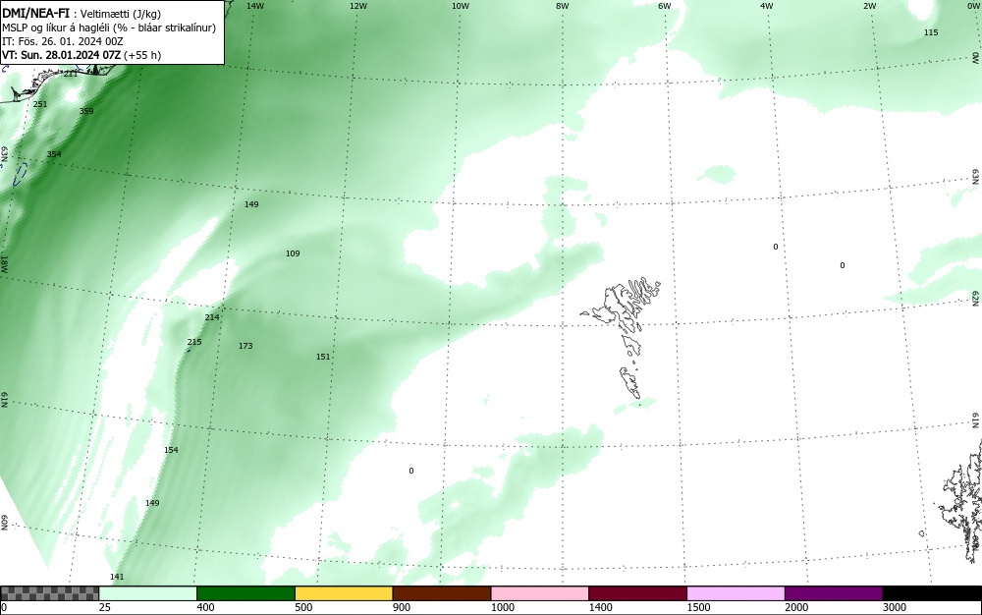Click the legend scale label 2000
Viewport: 982px width, 615px height.
click(x=796, y=607)
